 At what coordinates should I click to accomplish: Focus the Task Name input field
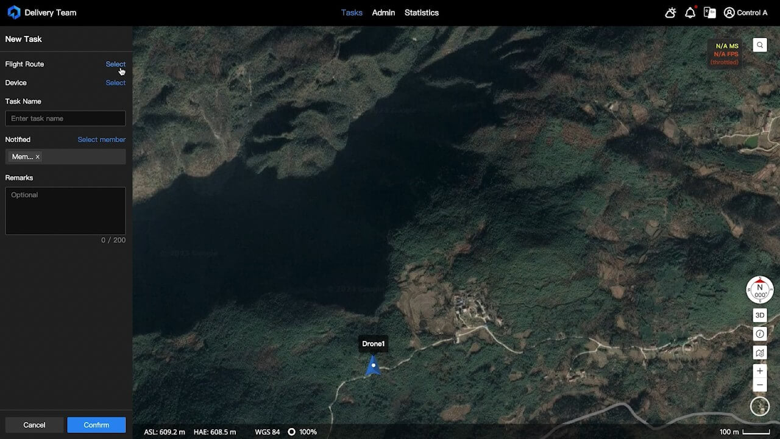tap(65, 118)
